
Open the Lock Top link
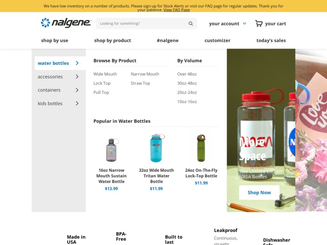102,83
